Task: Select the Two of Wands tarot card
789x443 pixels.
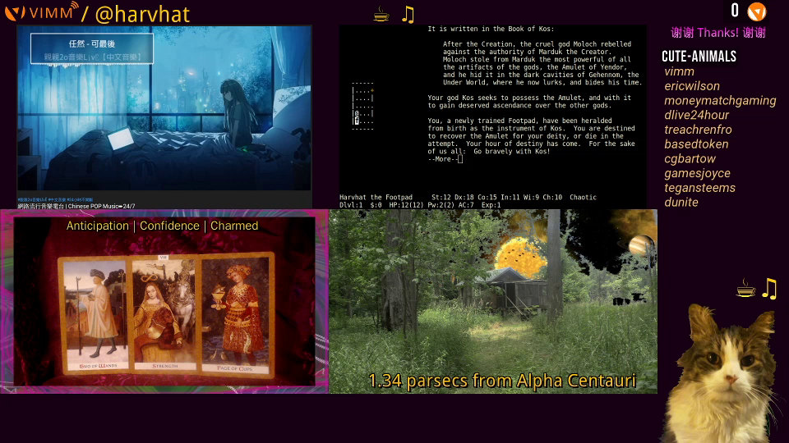Action: (92, 317)
